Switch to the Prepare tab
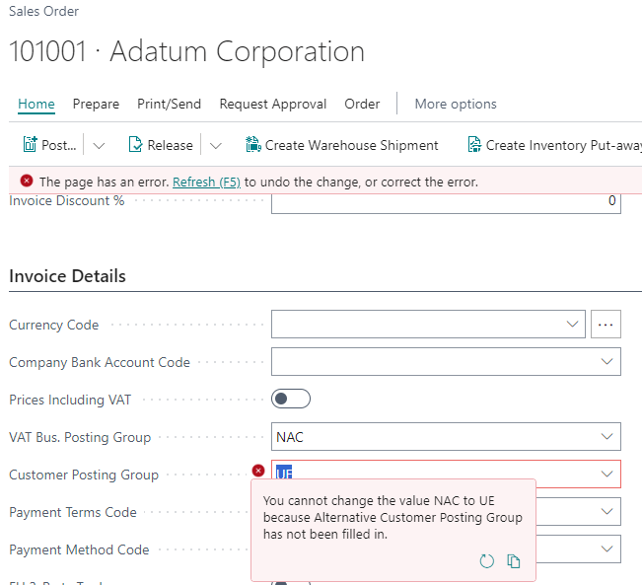The image size is (642, 585). point(96,104)
